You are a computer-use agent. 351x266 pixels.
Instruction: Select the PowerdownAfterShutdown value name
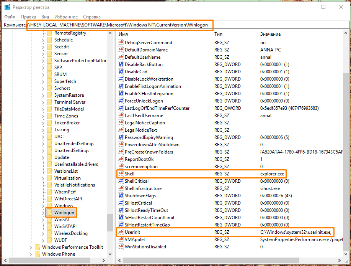pyautogui.click(x=152, y=145)
